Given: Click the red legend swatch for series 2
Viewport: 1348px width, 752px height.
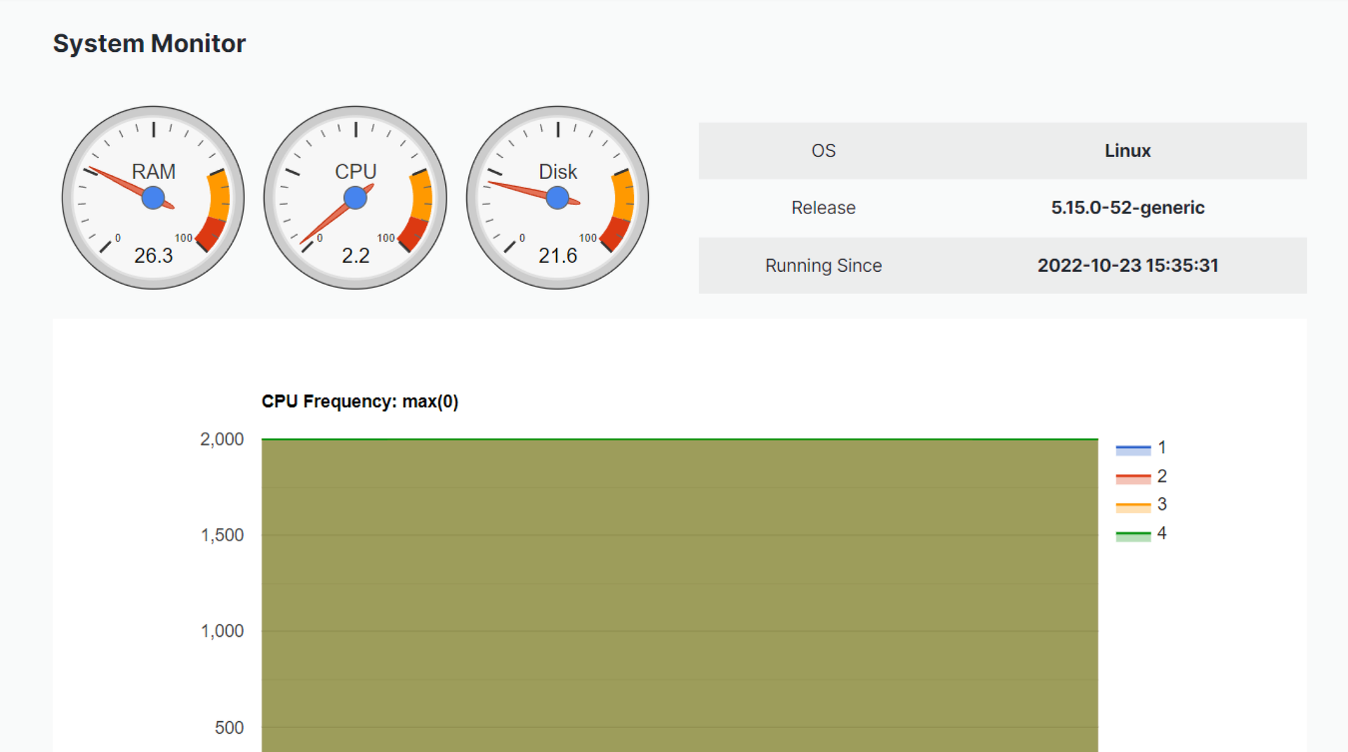Looking at the screenshot, I should tap(1132, 477).
